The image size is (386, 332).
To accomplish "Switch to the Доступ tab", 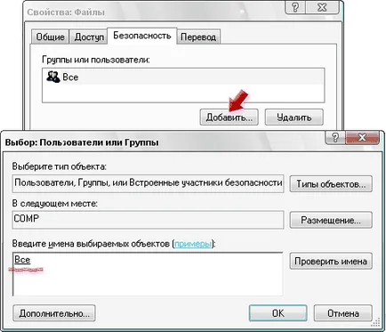I will (89, 36).
